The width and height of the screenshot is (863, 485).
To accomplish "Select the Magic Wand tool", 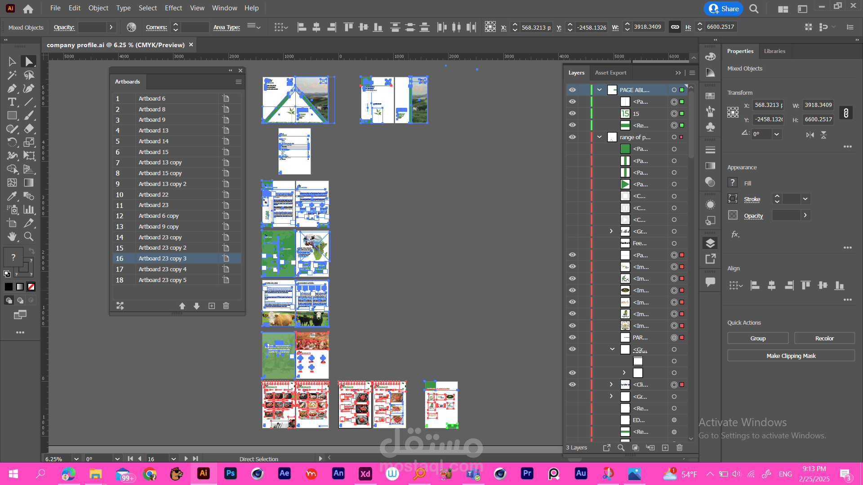I will tap(12, 75).
